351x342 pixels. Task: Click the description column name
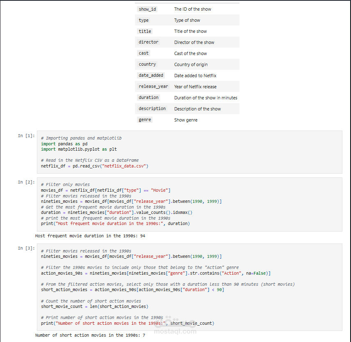coord(152,108)
